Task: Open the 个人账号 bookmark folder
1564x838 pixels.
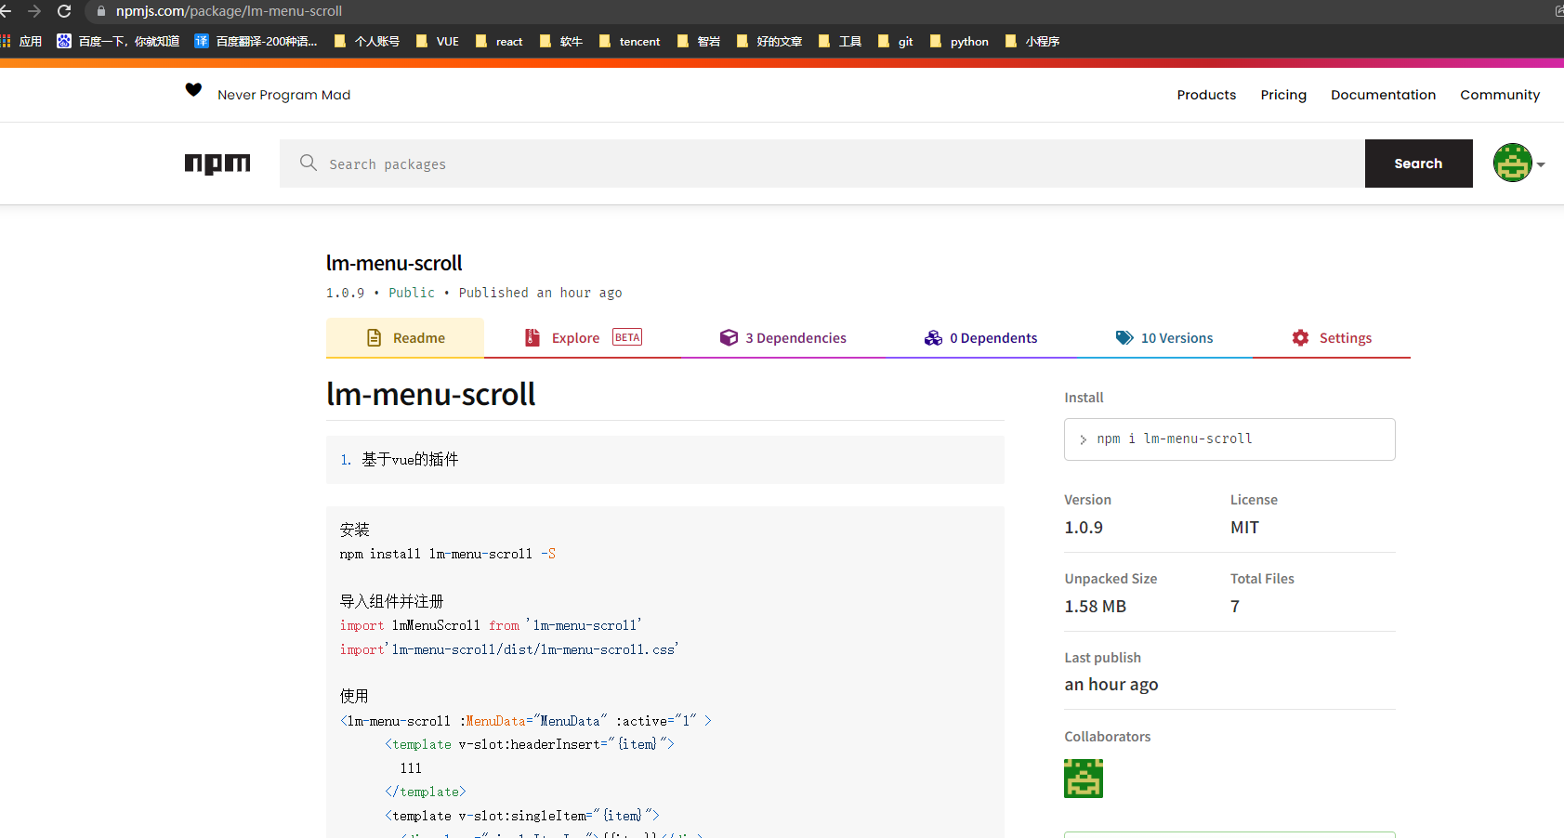Action: pyautogui.click(x=366, y=41)
